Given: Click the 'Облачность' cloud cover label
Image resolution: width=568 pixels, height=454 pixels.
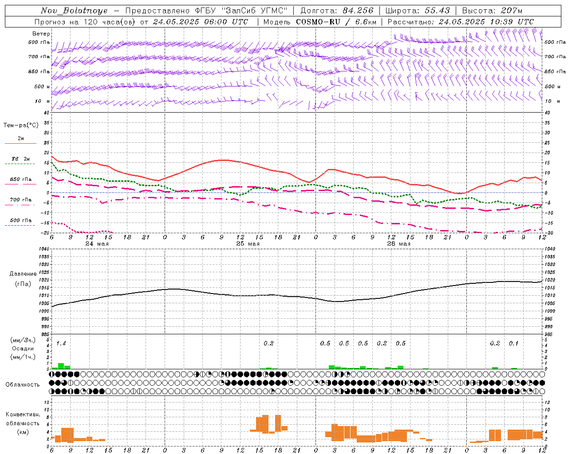Looking at the screenshot, I should pyautogui.click(x=23, y=385).
